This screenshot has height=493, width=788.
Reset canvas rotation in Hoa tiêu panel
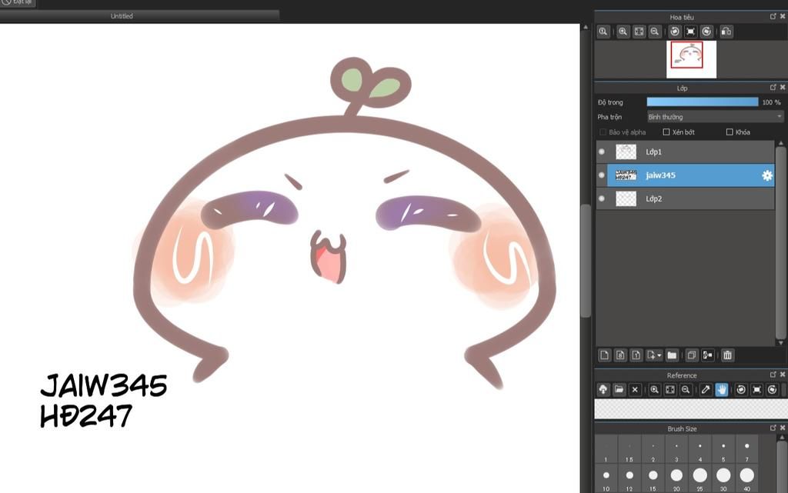click(690, 32)
